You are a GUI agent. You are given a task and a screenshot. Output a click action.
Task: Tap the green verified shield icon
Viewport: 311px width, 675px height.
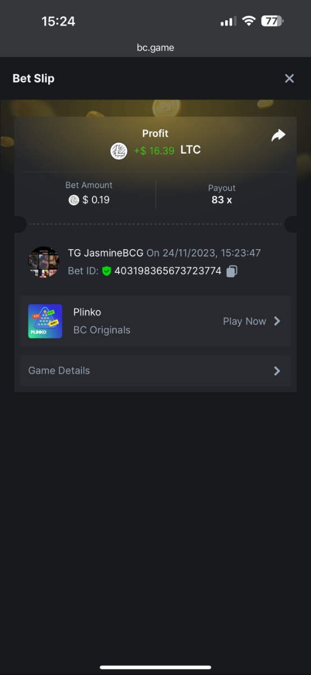click(107, 271)
